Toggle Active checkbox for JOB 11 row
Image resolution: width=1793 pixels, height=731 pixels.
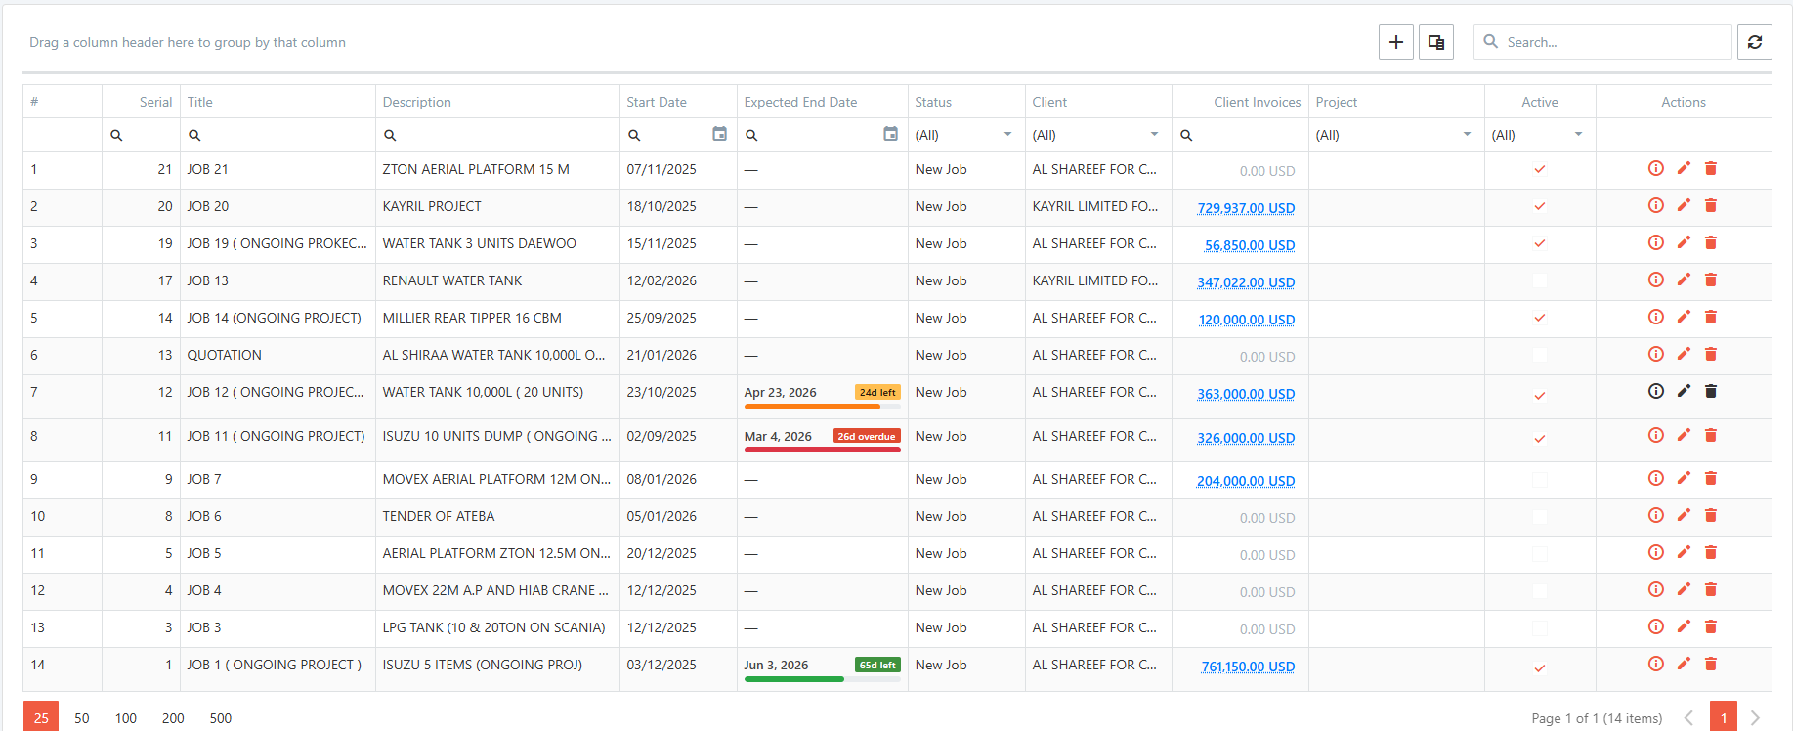pos(1539,438)
